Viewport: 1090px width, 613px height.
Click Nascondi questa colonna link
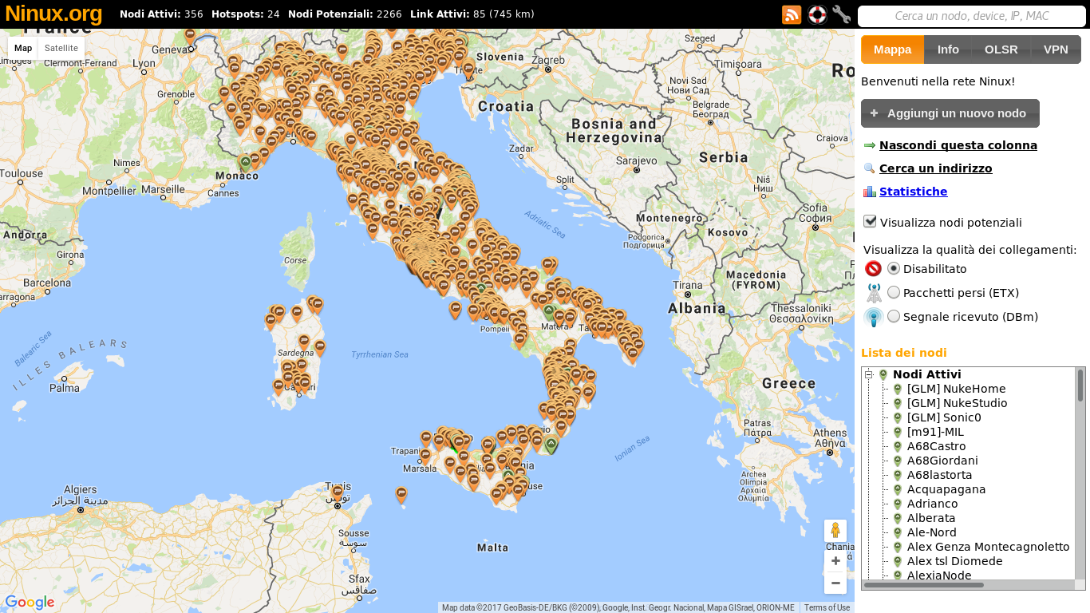coord(958,145)
